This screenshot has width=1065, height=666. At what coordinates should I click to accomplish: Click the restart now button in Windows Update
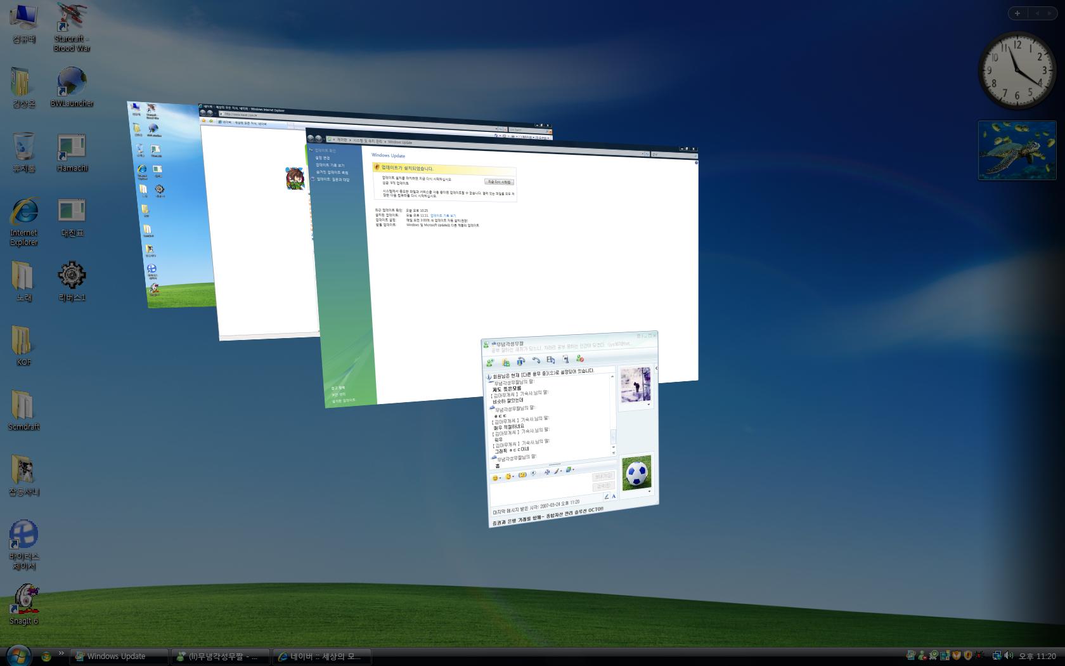coord(499,181)
